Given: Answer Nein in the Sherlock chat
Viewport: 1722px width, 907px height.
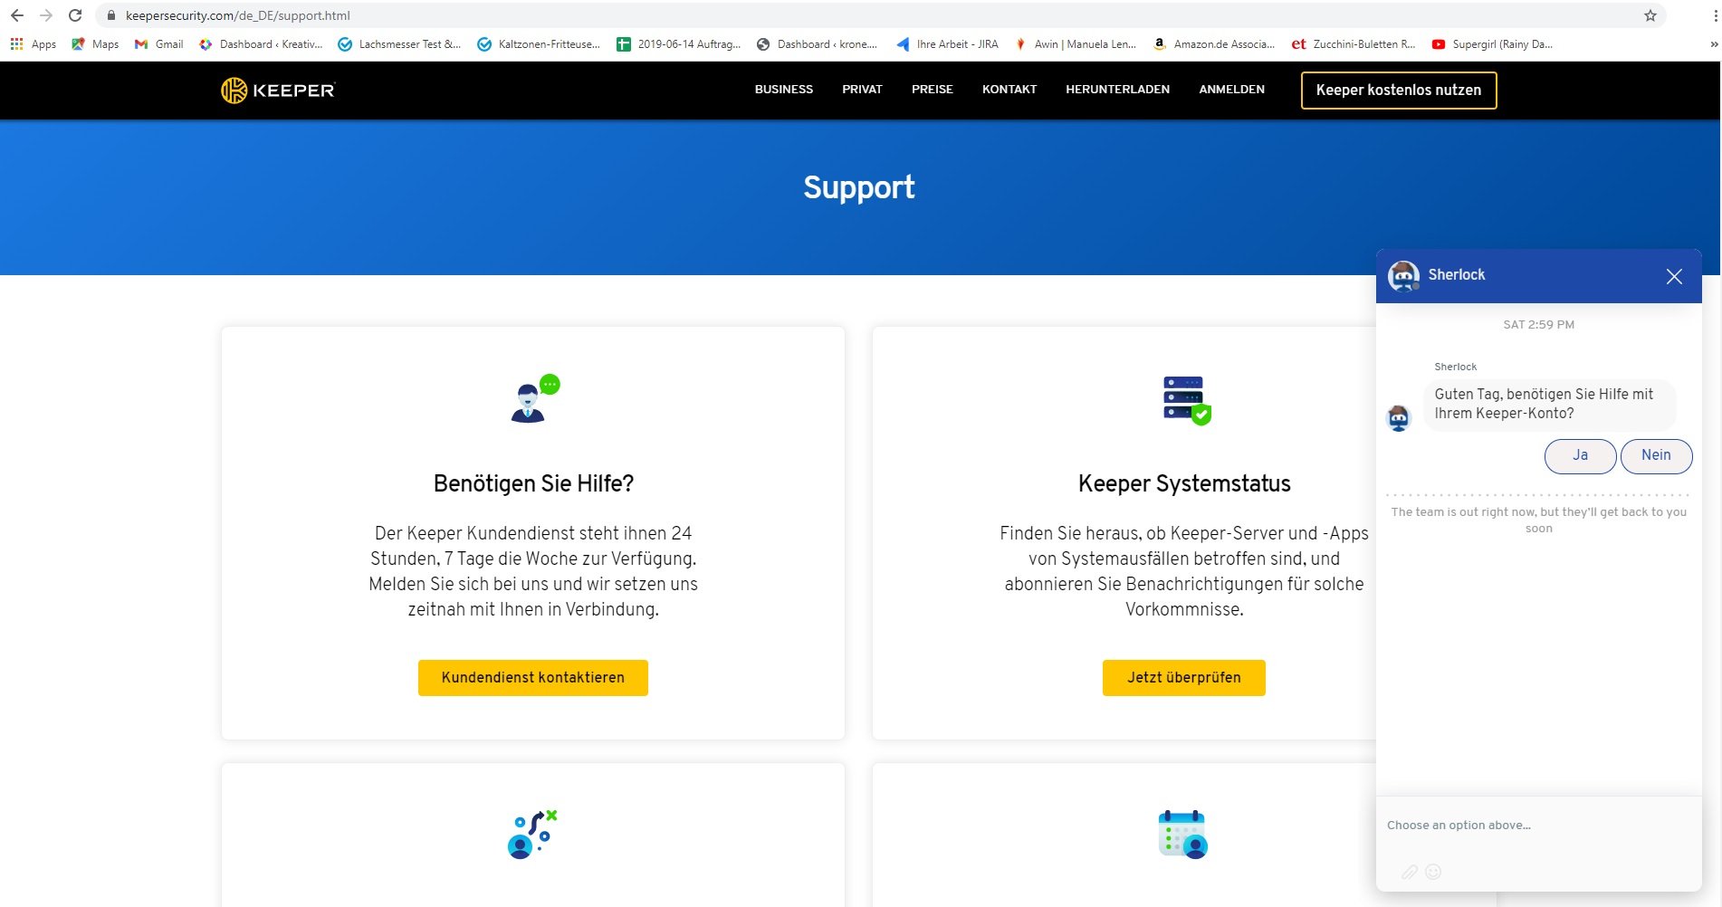Looking at the screenshot, I should [1656, 456].
